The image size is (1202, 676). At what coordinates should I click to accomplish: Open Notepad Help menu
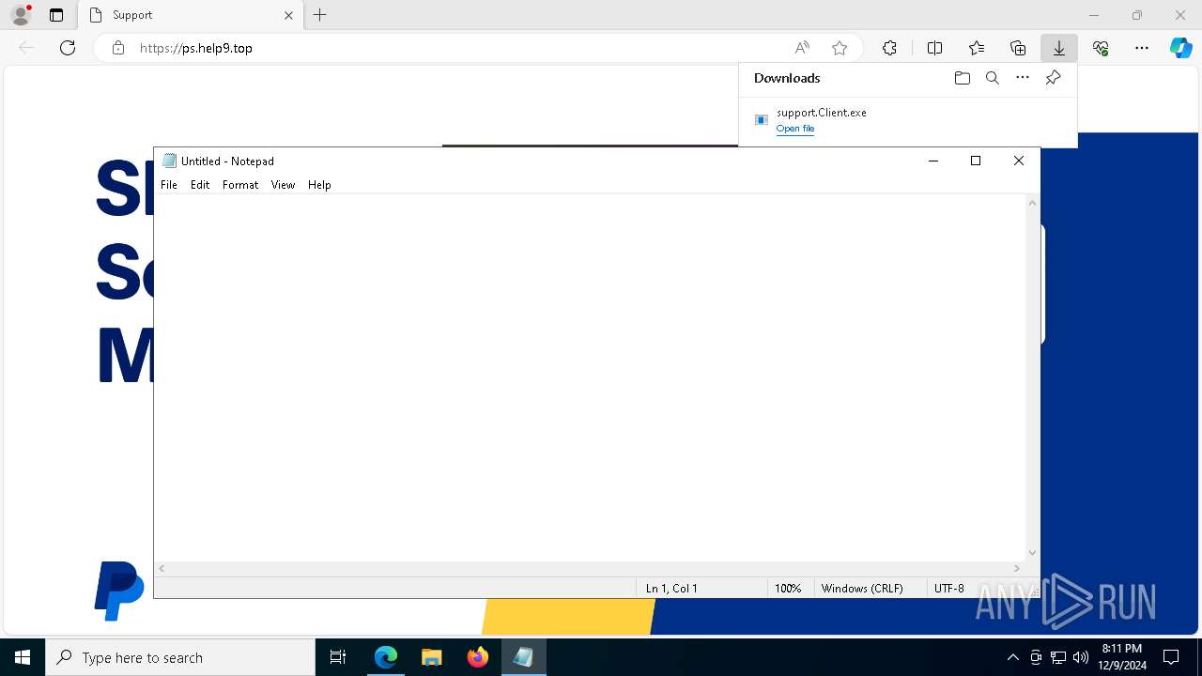tap(319, 185)
